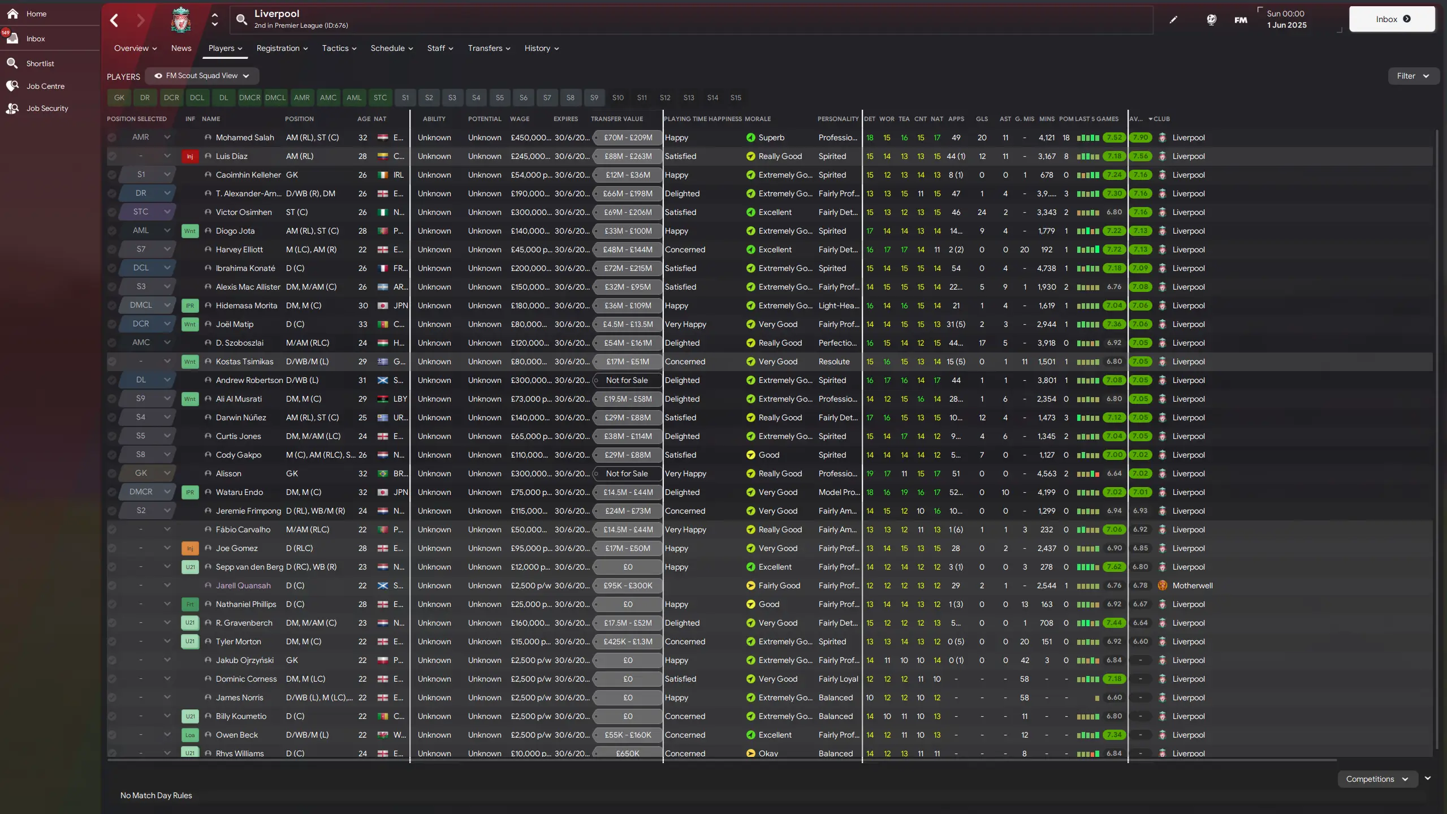Open the FM Scout Squad View dropdown
This screenshot has height=814, width=1447.
202,76
